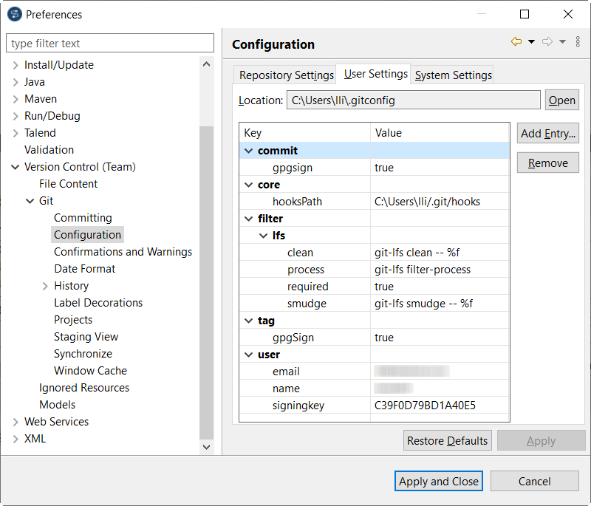Open the view menu via three-dot icon
591x506 pixels.
tap(578, 41)
